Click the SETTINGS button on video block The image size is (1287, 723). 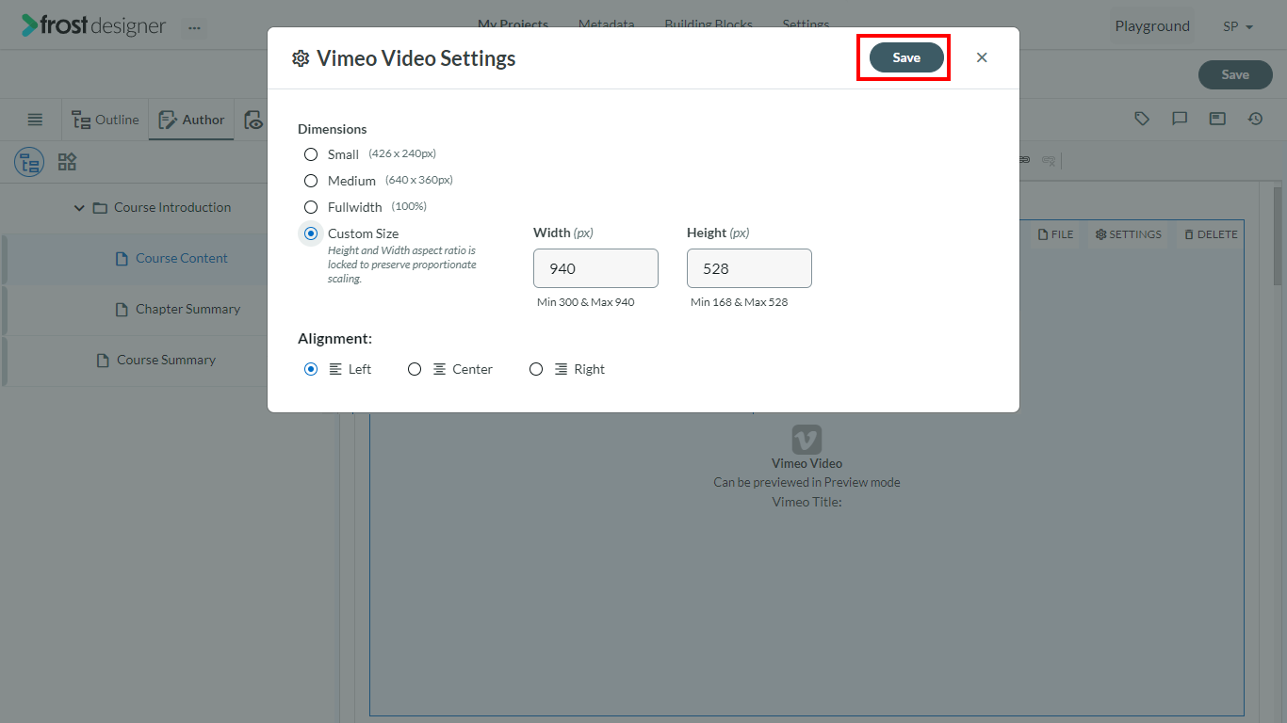(x=1128, y=234)
